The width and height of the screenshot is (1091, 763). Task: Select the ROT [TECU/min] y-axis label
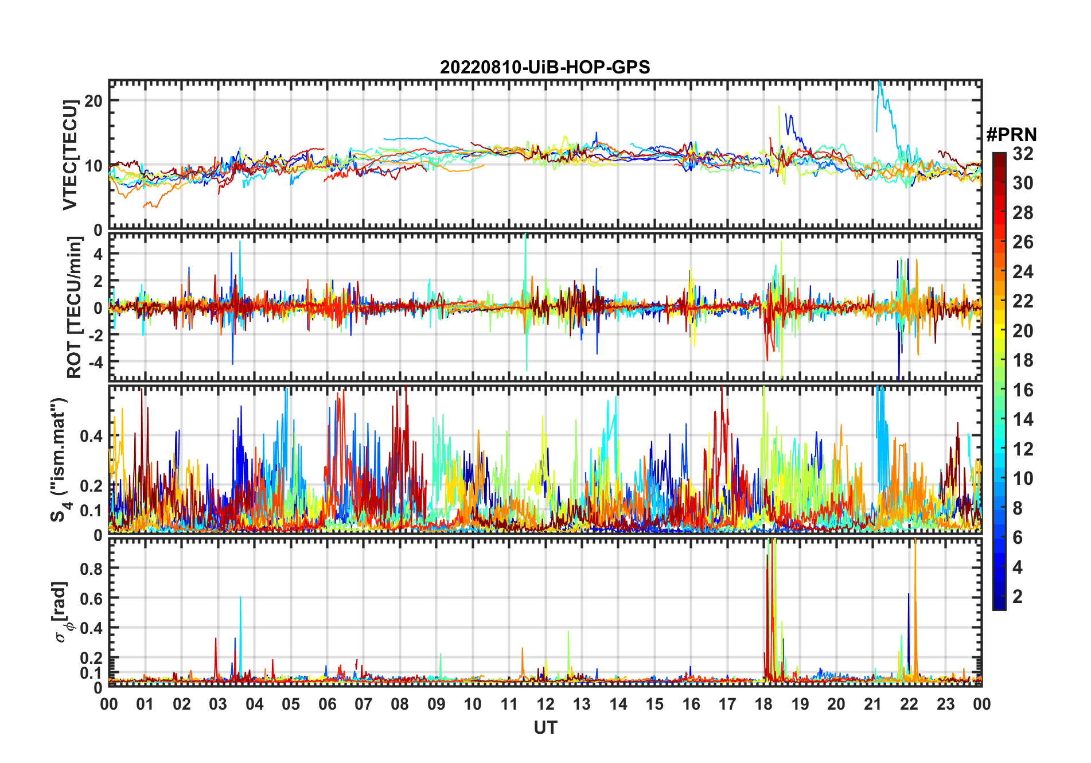pyautogui.click(x=75, y=307)
